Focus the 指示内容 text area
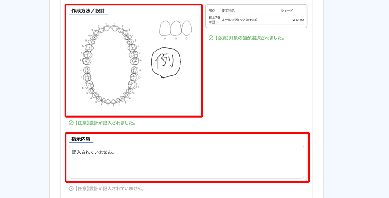The image size is (389, 198). (x=186, y=162)
